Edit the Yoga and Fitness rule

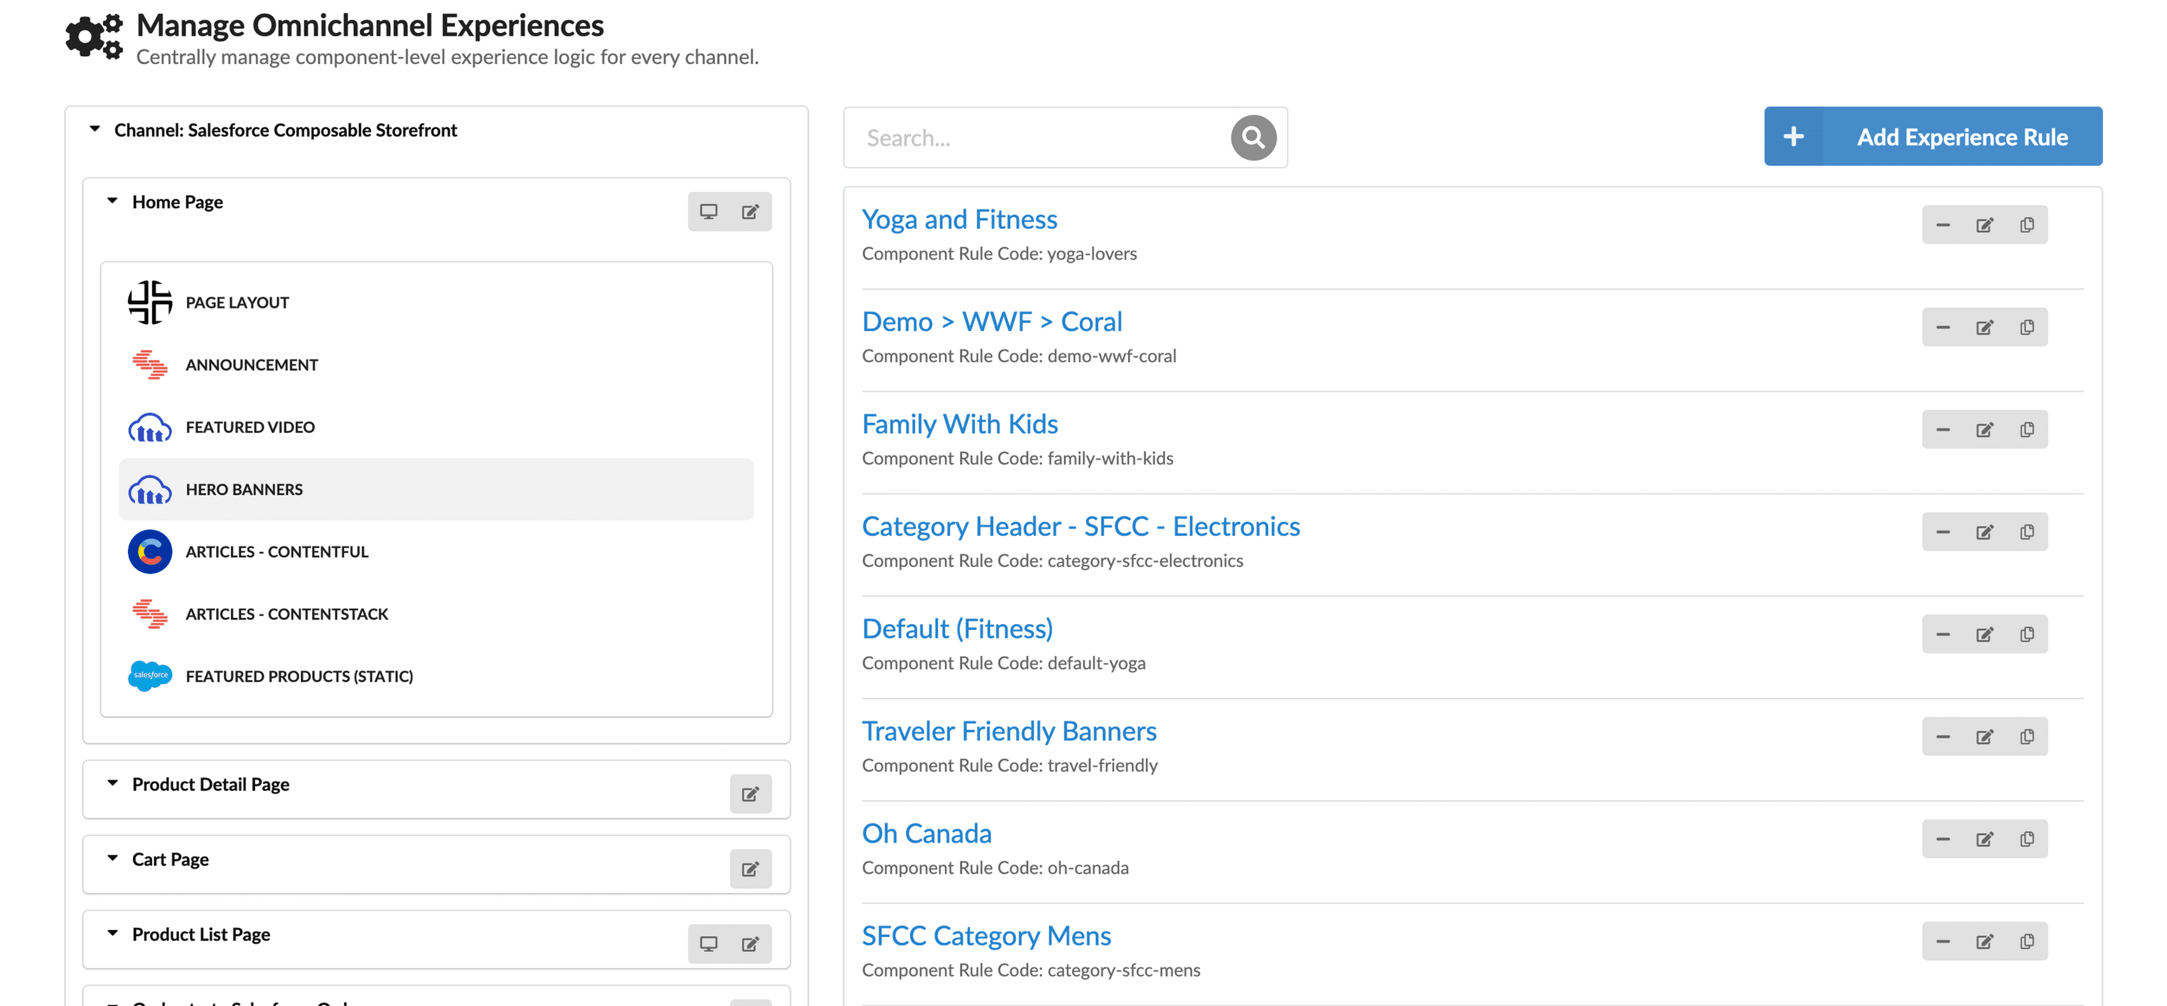coord(1985,225)
